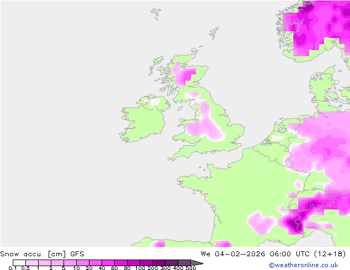Select the 300–400 cm legend swatch
The height and width of the screenshot is (270, 350).
tap(172, 263)
